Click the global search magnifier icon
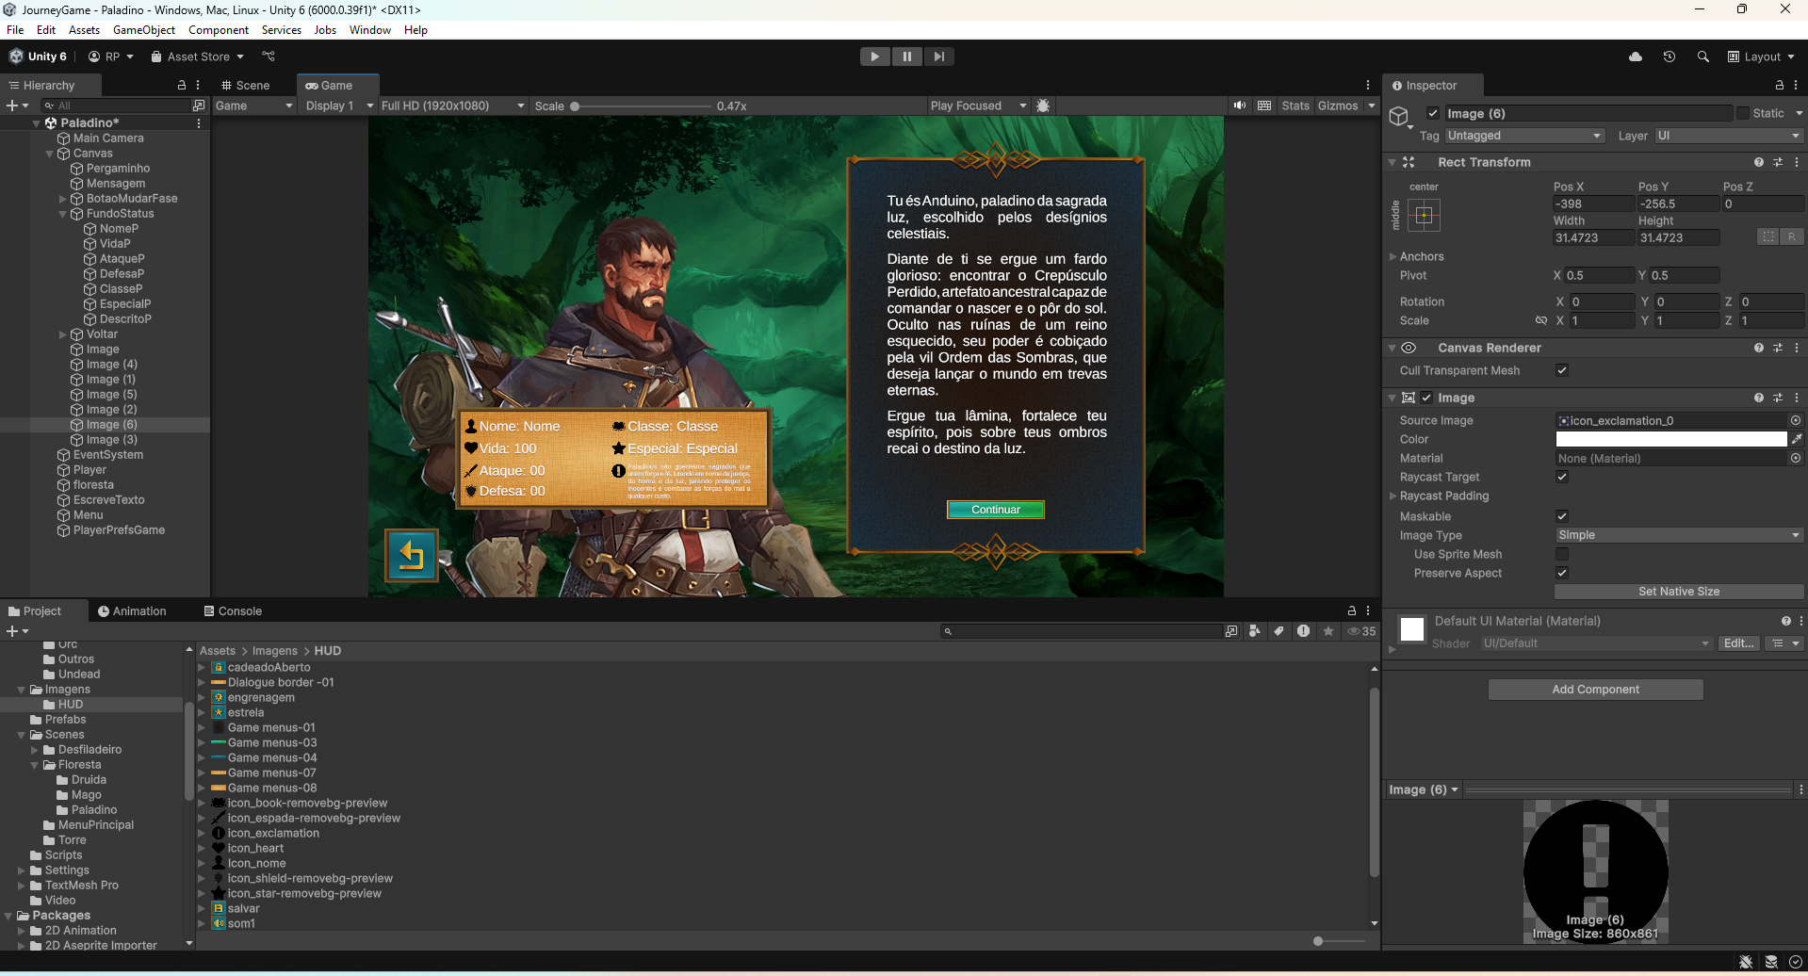 (1702, 57)
